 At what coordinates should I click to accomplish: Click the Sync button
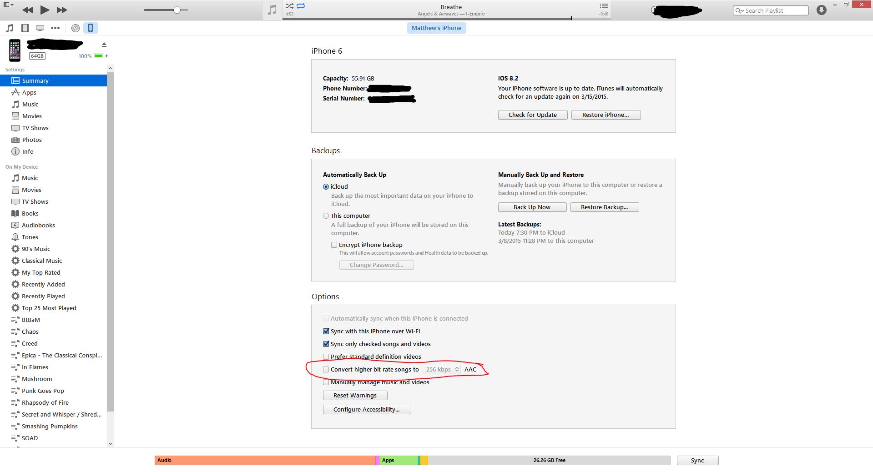[698, 461]
